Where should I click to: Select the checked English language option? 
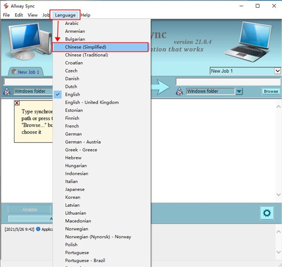coord(72,94)
